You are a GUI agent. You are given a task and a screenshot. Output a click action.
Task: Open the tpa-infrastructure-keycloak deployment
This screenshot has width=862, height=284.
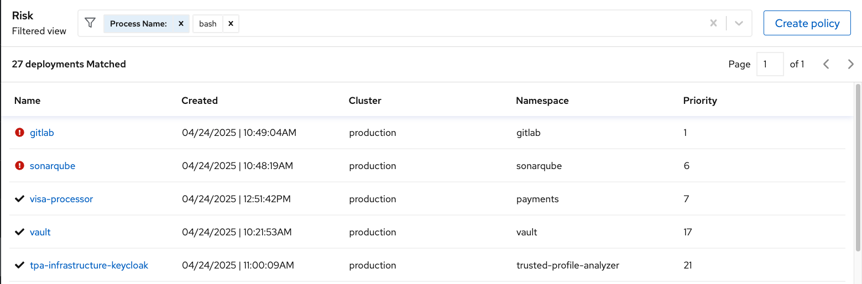89,265
